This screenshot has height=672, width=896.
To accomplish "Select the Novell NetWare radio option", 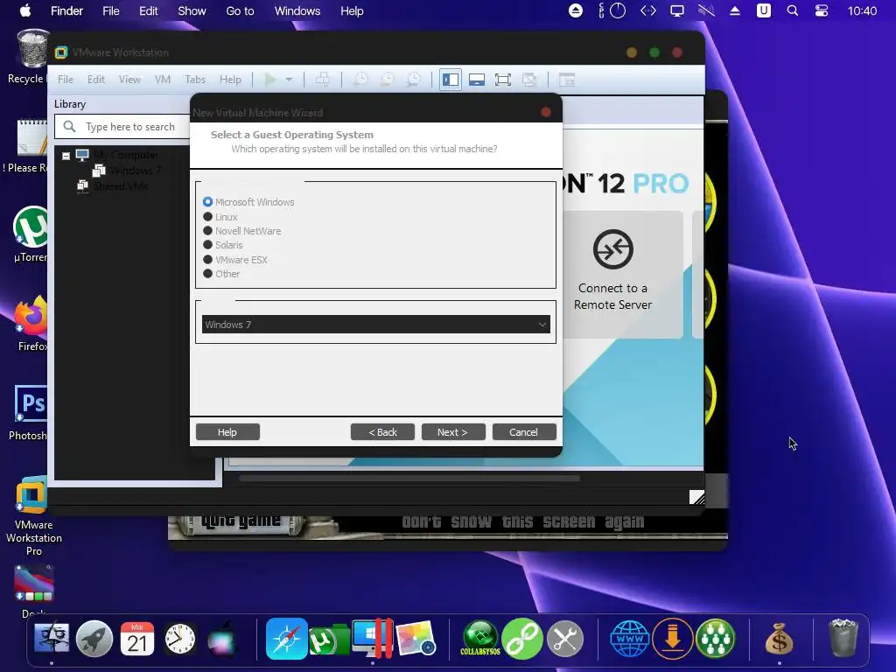I will (x=241, y=231).
